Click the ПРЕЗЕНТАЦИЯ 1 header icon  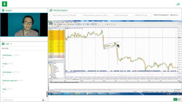[51, 10]
